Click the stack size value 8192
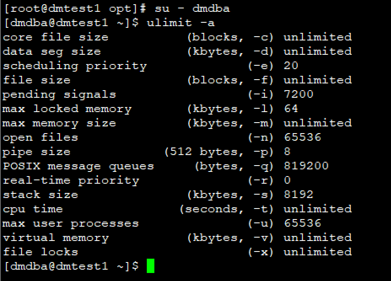Viewport: 391px width, 281px height. (299, 195)
